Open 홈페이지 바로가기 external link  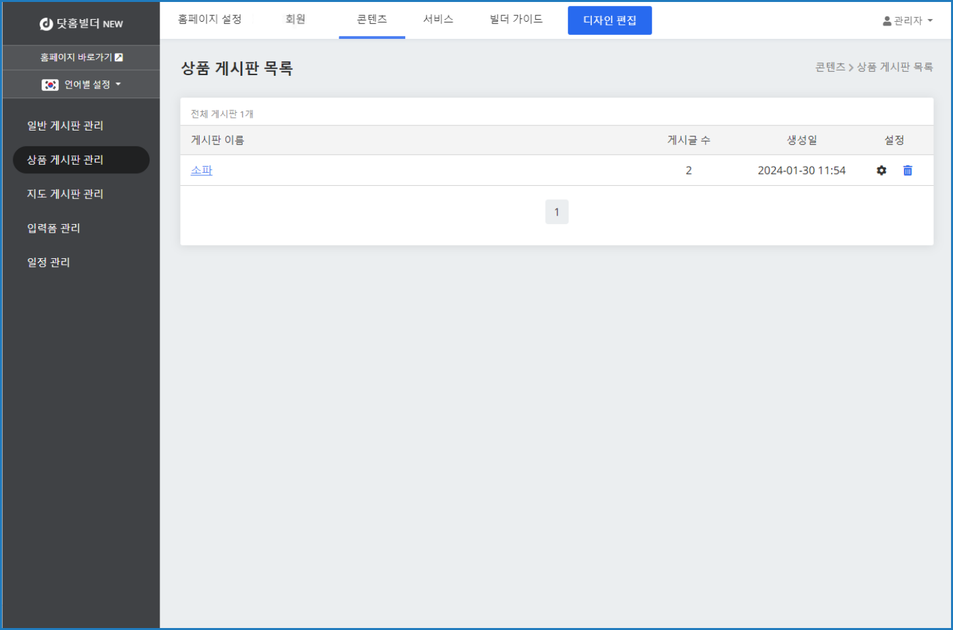(81, 57)
